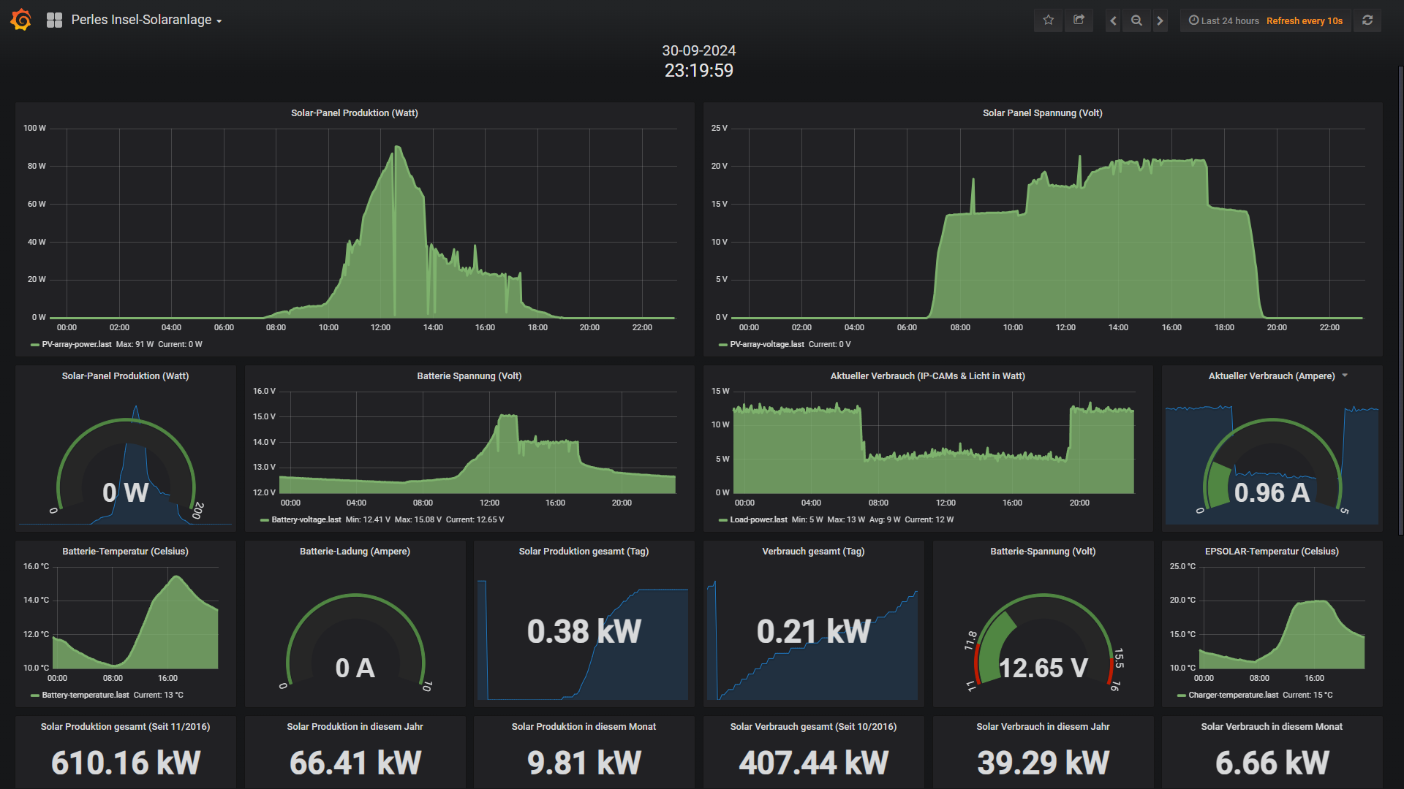Star this dashboard as favorite

pyautogui.click(x=1048, y=20)
